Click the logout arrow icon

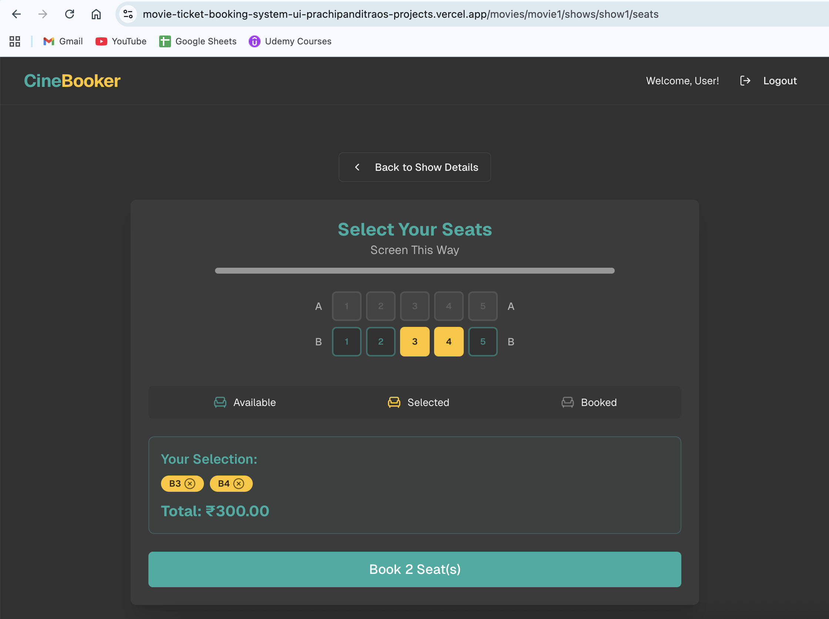pos(745,81)
